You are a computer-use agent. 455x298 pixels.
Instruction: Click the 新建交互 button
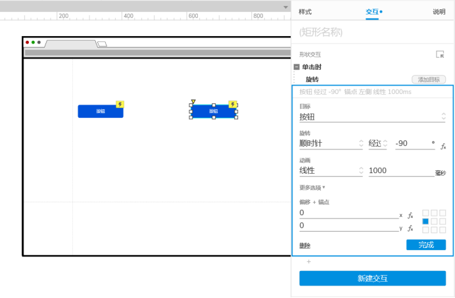[373, 278]
